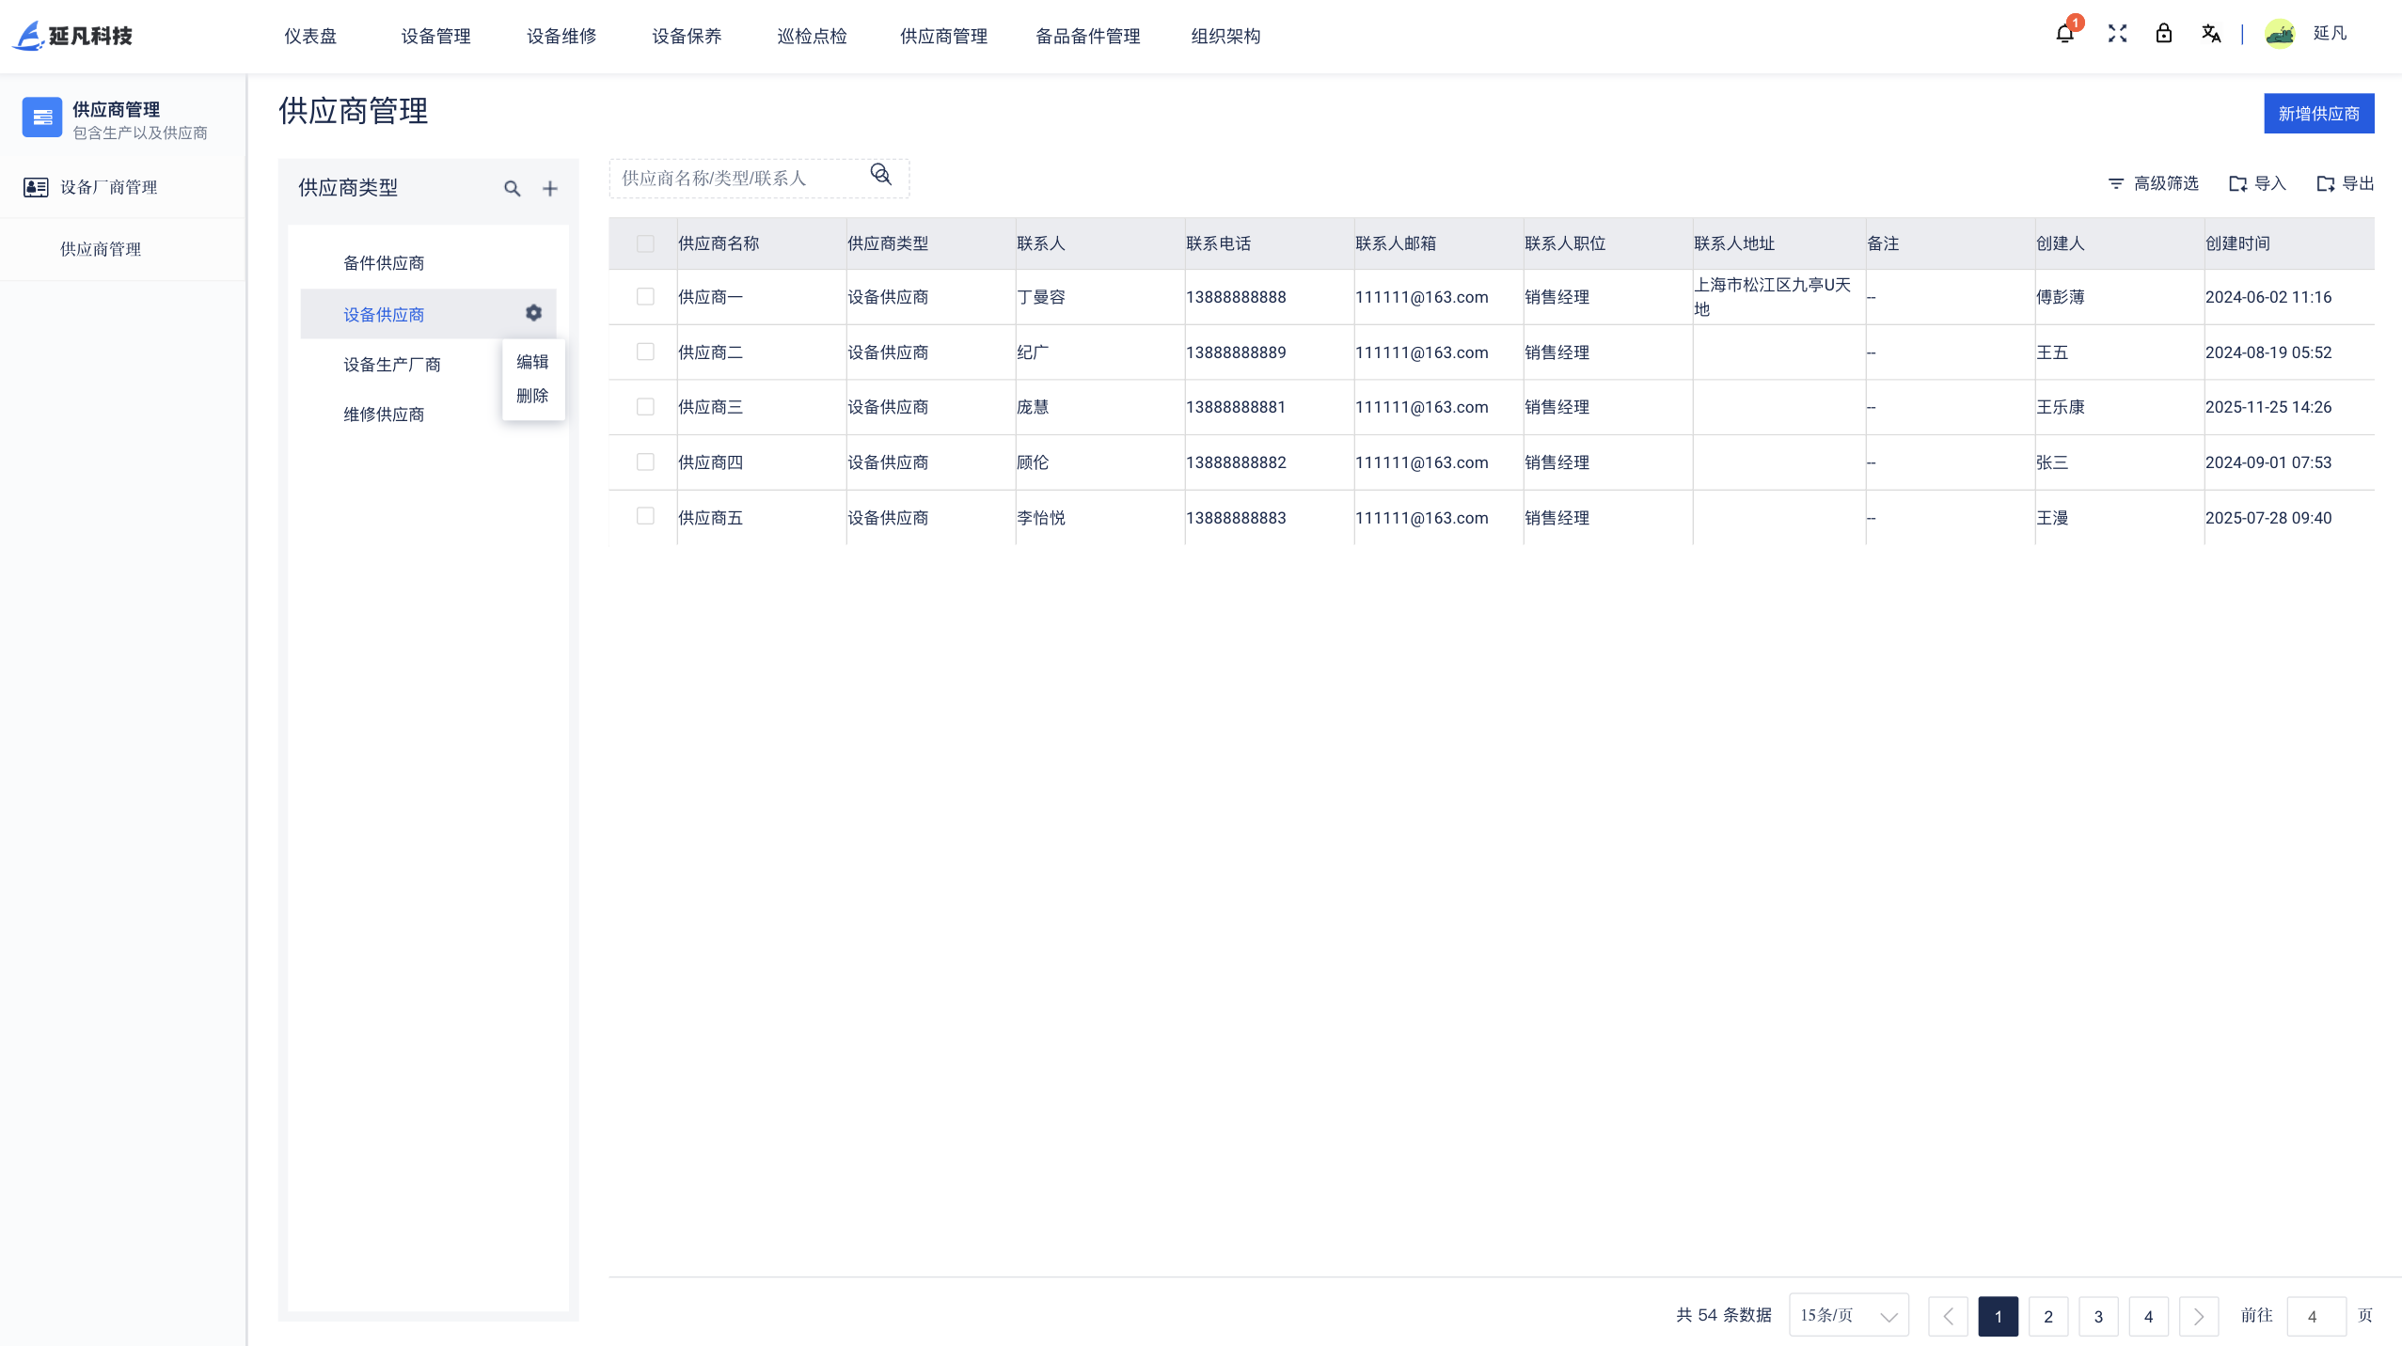Click the page number jump input field
Screen dimensions: 2402x1346
coord(2315,1316)
